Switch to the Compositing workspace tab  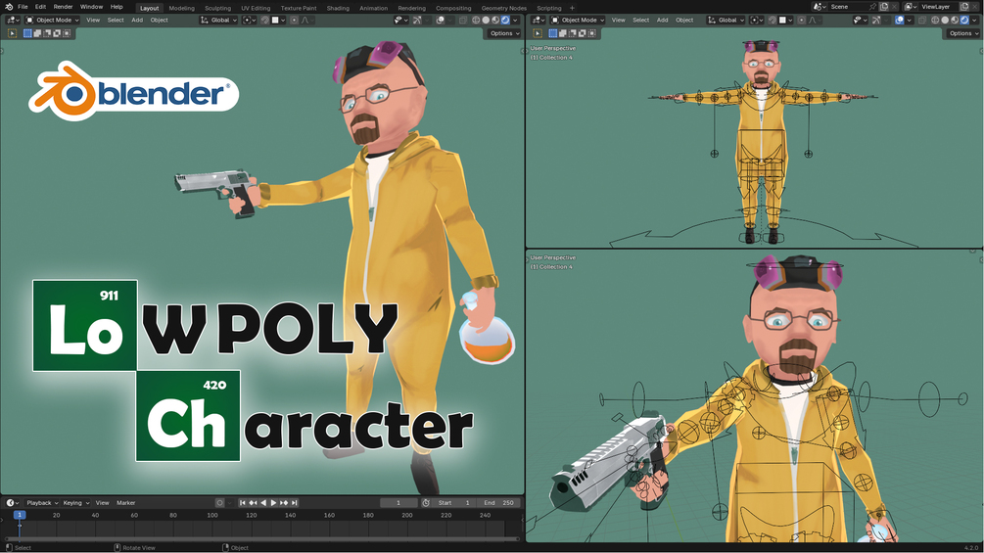tap(453, 8)
